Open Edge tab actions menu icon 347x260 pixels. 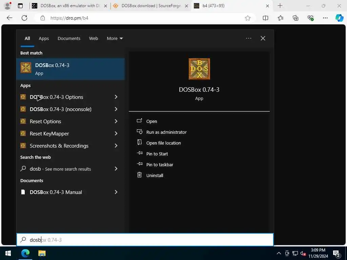[20, 6]
